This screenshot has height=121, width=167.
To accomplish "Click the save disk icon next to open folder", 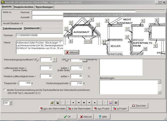I will pos(58,103).
